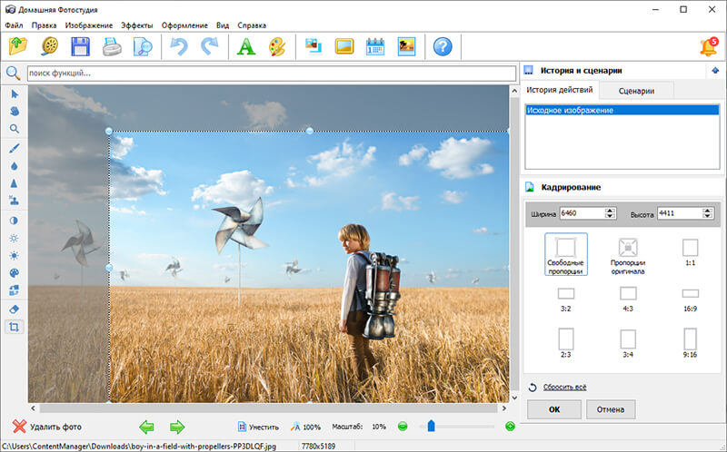Select the Hand pan tool
The height and width of the screenshot is (452, 727).
click(x=15, y=111)
